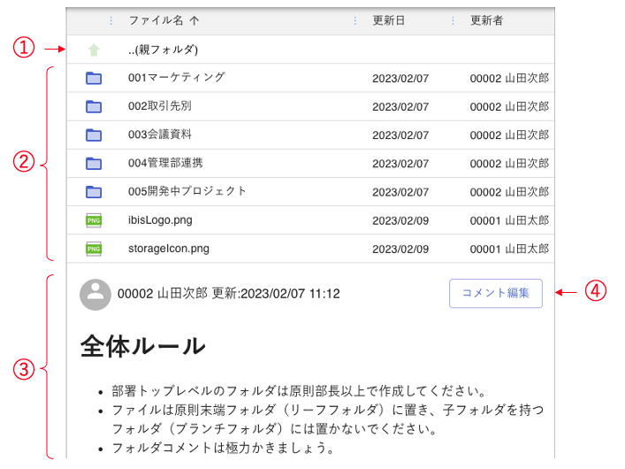
Task: Click the ibisLogo.png file icon
Action: point(94,220)
